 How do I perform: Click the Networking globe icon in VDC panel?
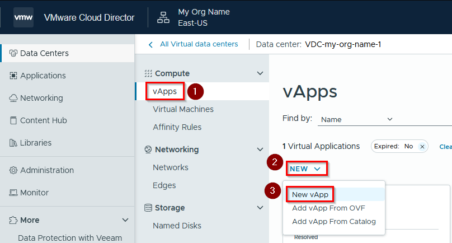point(148,149)
